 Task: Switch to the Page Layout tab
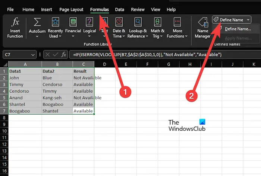click(x=71, y=10)
